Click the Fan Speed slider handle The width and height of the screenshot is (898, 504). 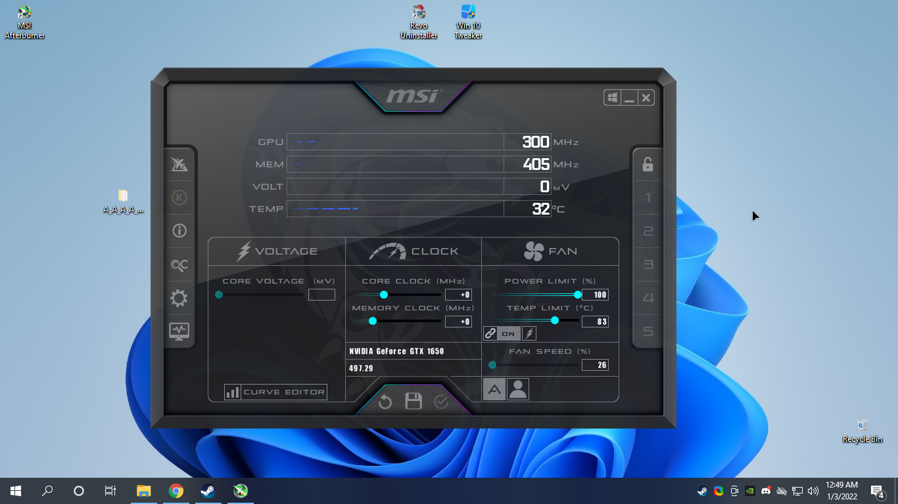(x=492, y=365)
